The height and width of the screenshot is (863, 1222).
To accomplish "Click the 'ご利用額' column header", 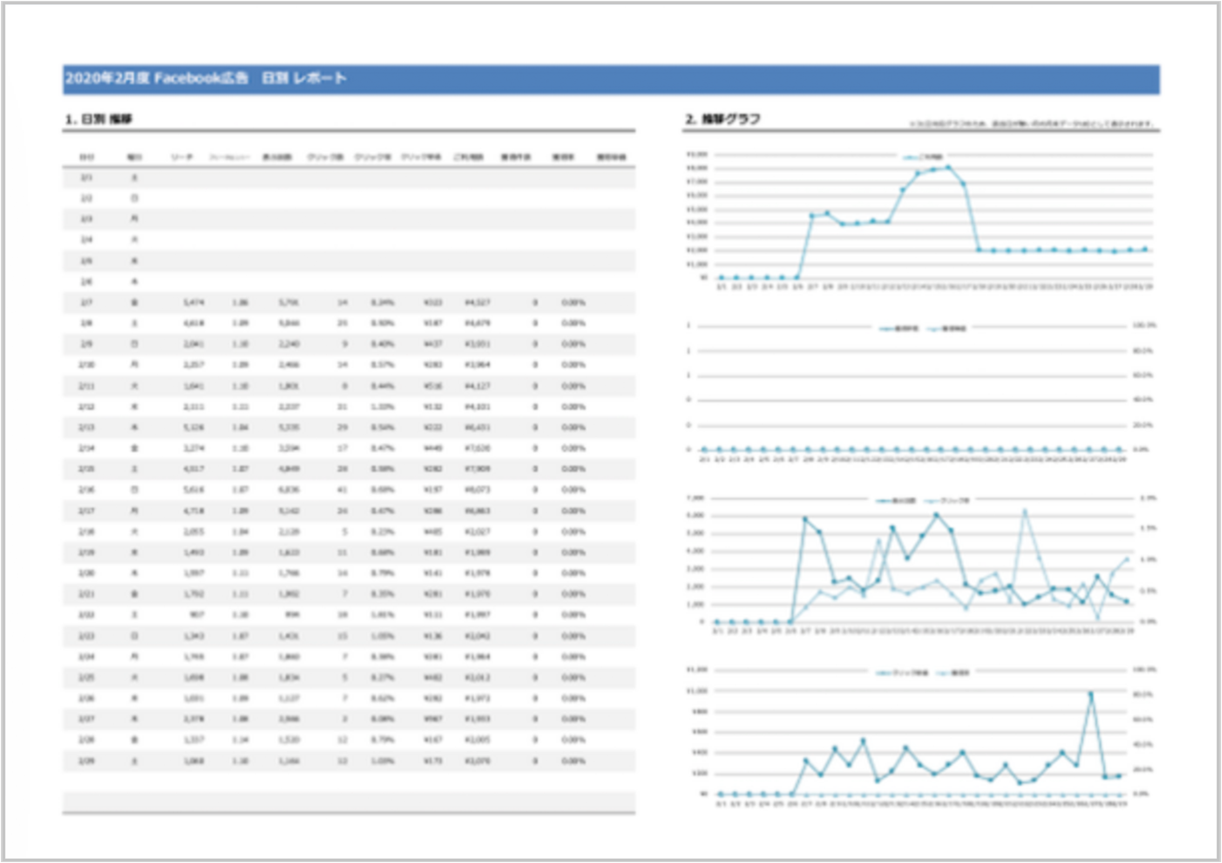I will pyautogui.click(x=468, y=157).
